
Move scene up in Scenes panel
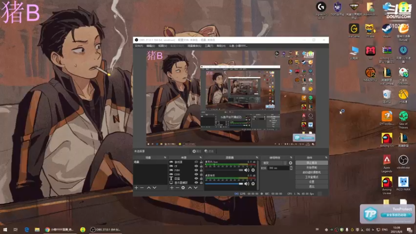pos(149,188)
